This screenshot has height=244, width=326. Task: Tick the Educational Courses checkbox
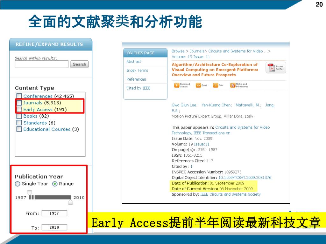19,129
